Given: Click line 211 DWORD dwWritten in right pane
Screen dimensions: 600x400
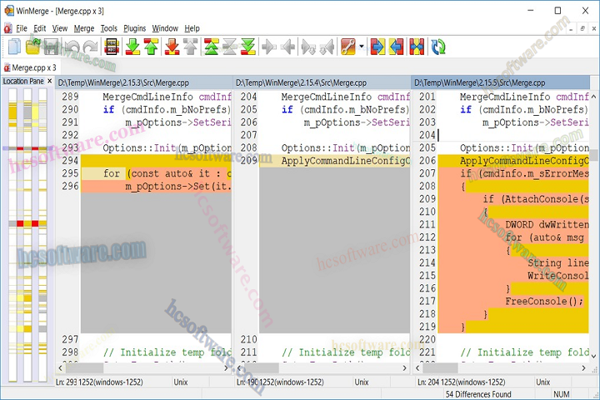Looking at the screenshot, I should (513, 225).
